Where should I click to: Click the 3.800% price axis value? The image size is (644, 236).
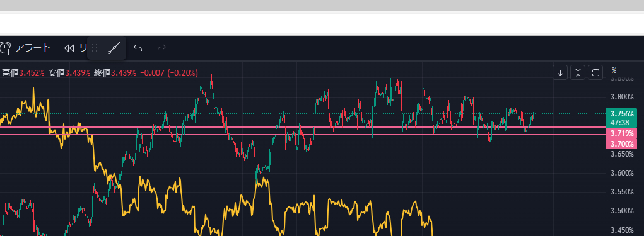tap(622, 97)
